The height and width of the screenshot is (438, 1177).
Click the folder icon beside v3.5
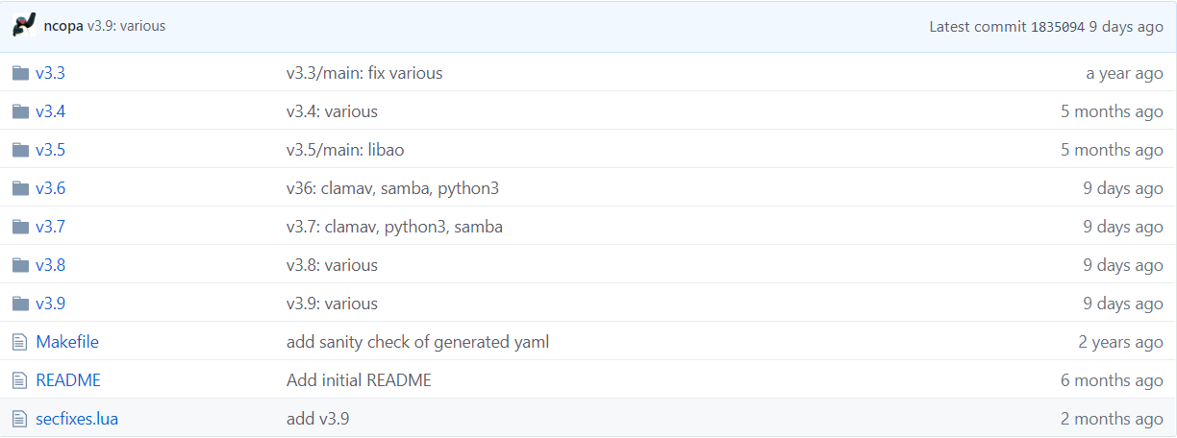pyautogui.click(x=20, y=150)
